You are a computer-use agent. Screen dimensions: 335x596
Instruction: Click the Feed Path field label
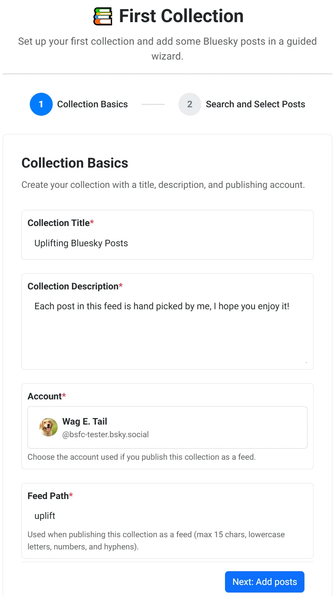click(x=48, y=496)
